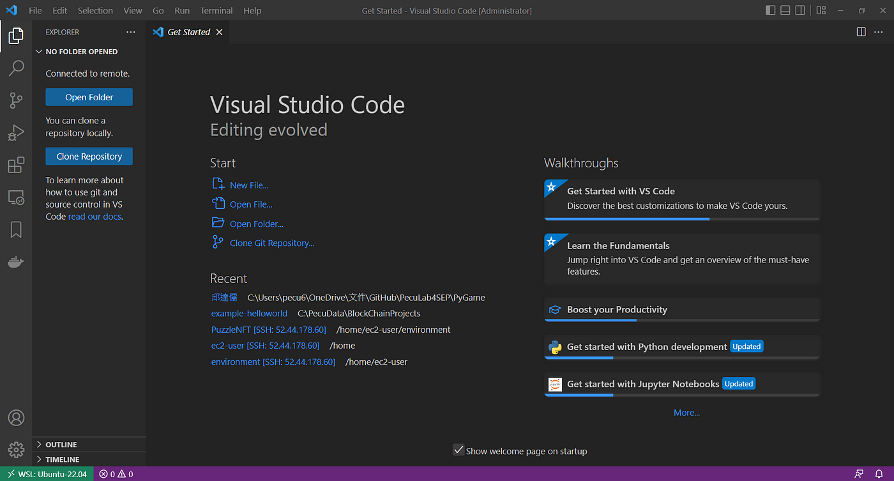The image size is (894, 481).
Task: Open errors and warnings status item
Action: click(116, 474)
